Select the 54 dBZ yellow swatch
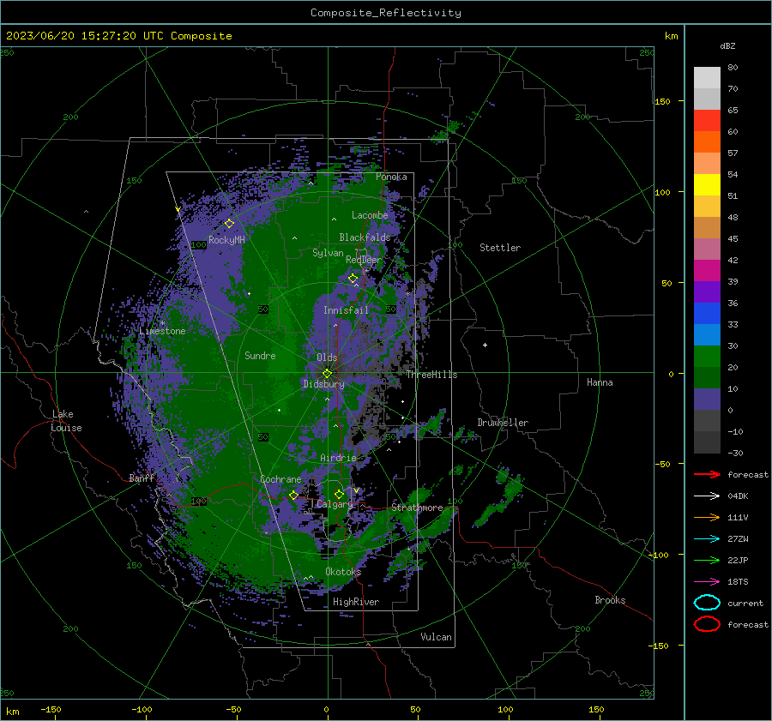The image size is (772, 721). point(707,184)
